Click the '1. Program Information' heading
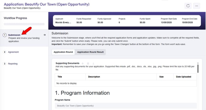 (82, 93)
